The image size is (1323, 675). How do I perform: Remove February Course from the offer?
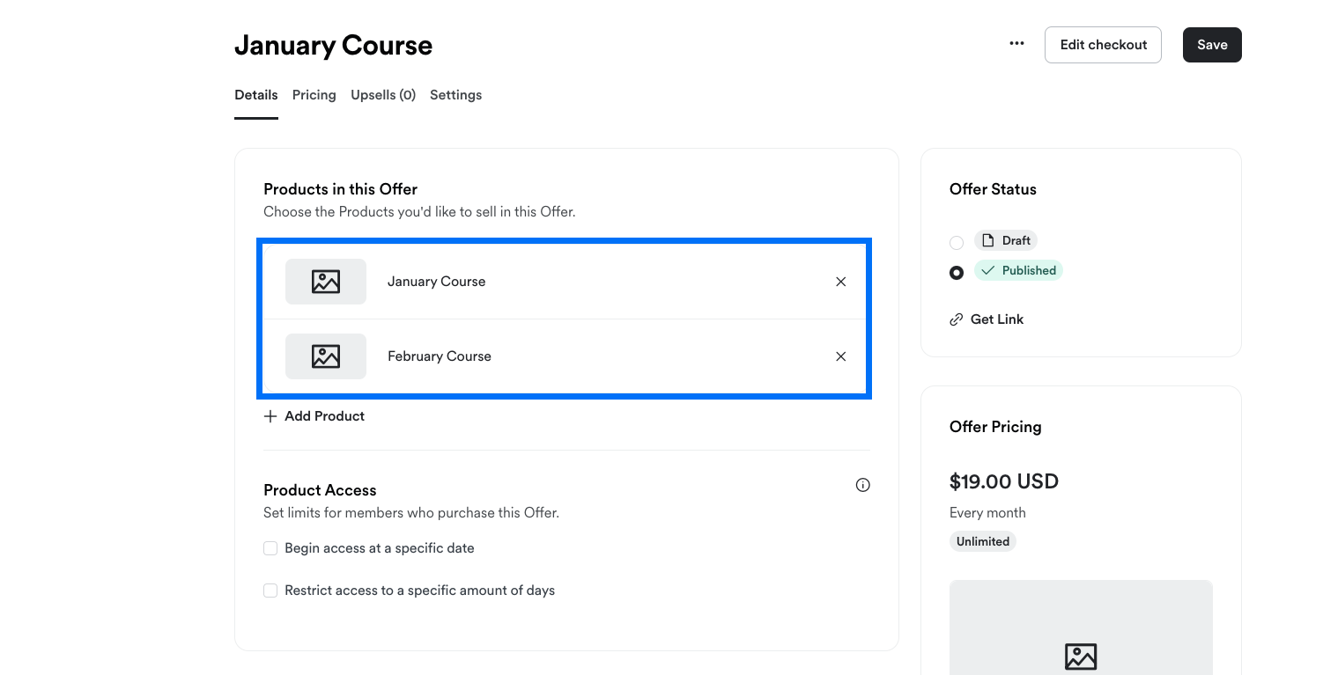(840, 356)
